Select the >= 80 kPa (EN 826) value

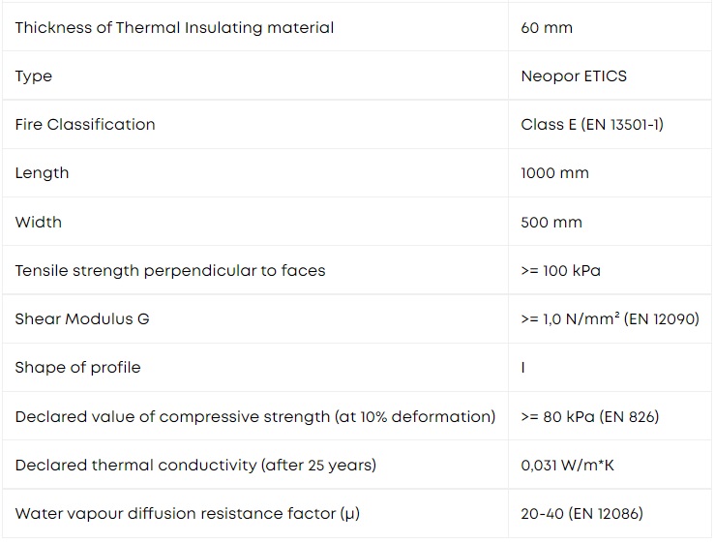(589, 416)
